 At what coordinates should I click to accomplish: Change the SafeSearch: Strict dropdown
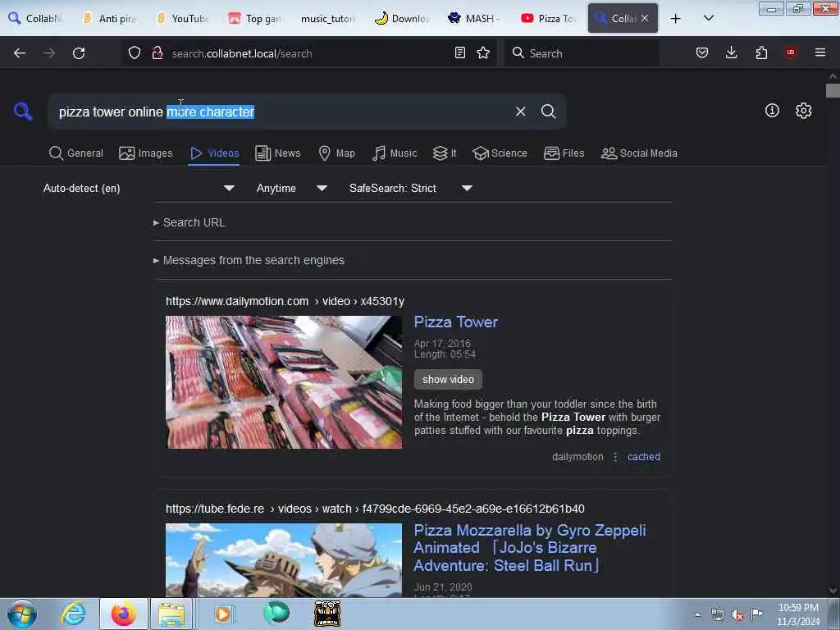[411, 188]
